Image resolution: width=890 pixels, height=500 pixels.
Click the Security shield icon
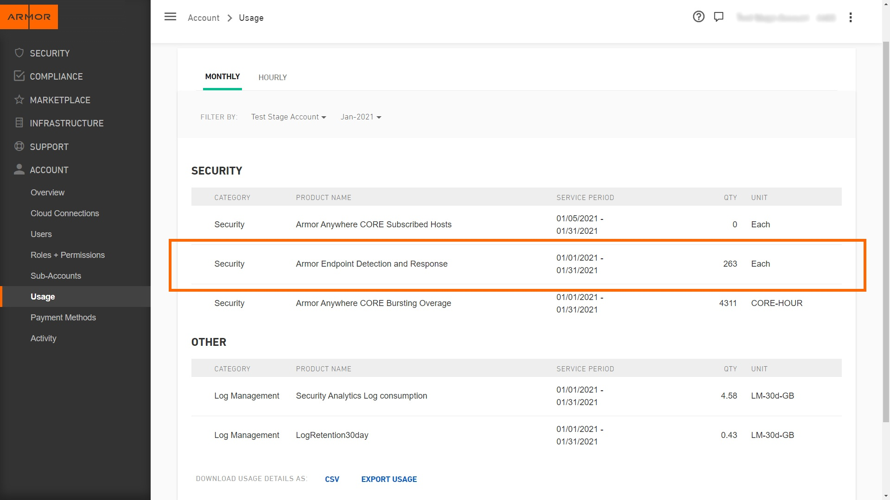(x=19, y=53)
